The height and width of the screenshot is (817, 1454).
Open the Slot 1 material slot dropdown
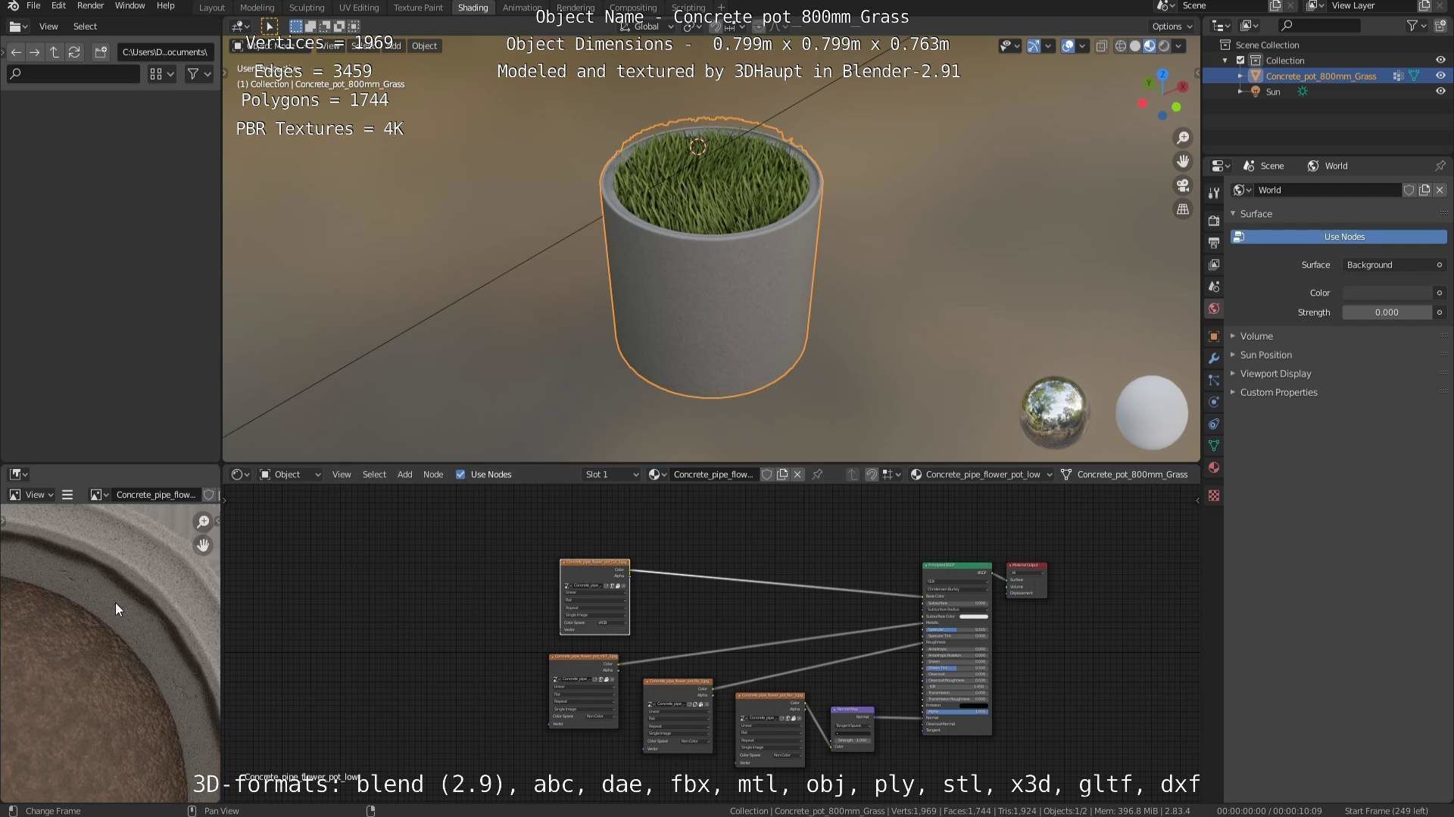(x=611, y=474)
